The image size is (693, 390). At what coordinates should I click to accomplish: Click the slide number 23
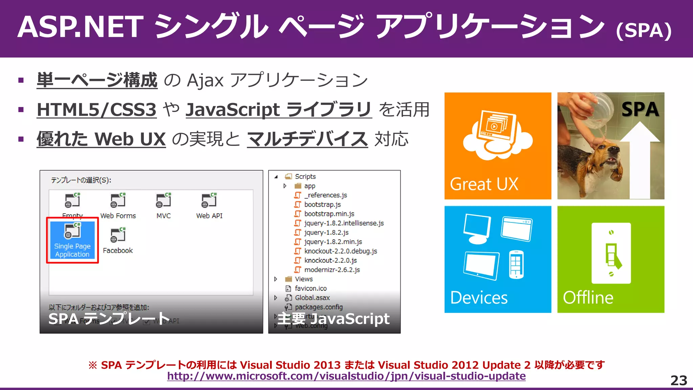coord(679,381)
